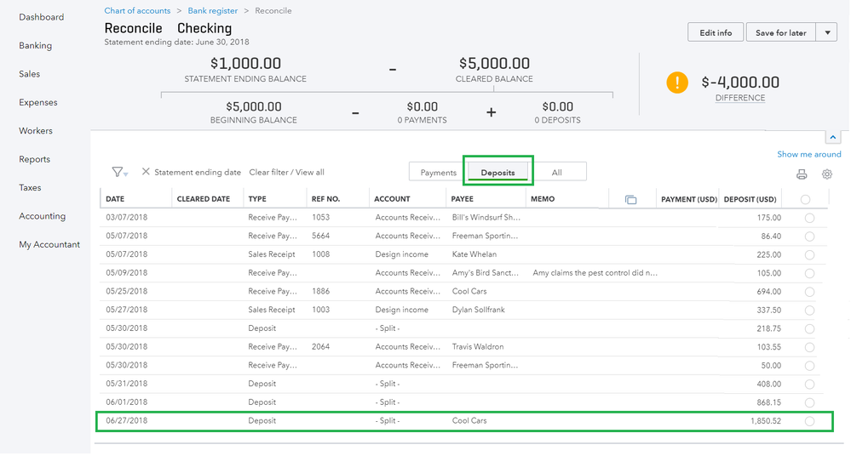
Task: Click the orange warning difference icon
Action: click(x=676, y=83)
